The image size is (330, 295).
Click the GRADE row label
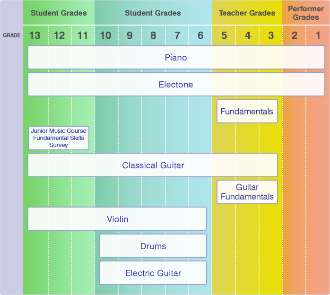point(11,35)
